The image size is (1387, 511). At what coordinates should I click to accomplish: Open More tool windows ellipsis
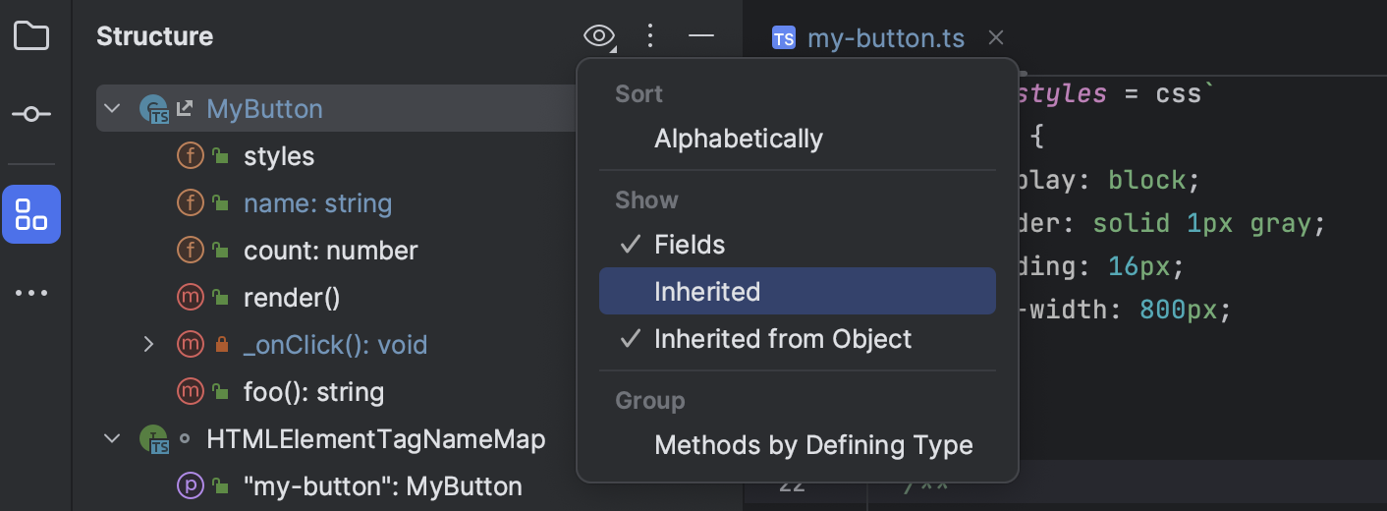tap(31, 293)
